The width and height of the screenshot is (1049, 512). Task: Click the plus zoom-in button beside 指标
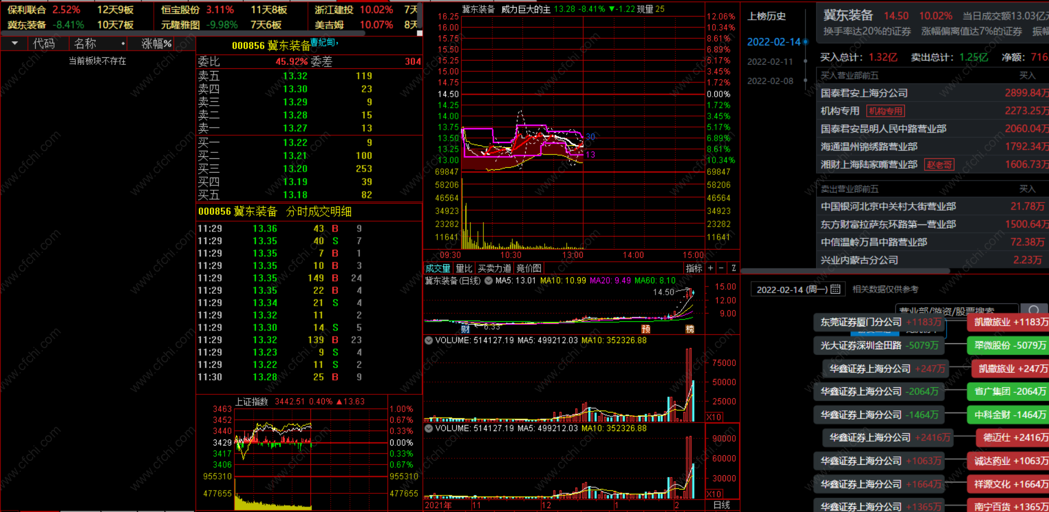711,268
